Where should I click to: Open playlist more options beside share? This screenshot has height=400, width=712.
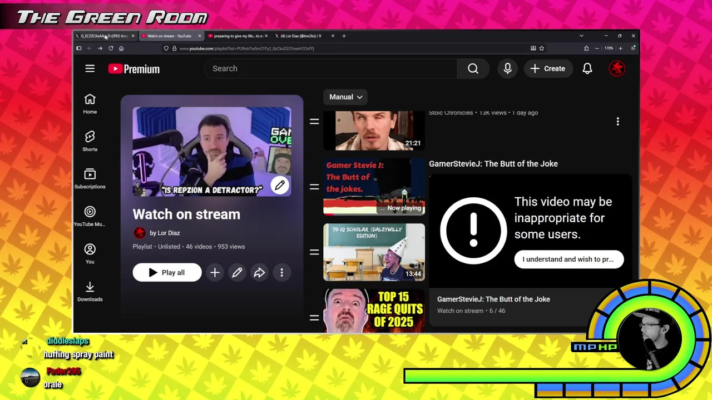pyautogui.click(x=281, y=272)
